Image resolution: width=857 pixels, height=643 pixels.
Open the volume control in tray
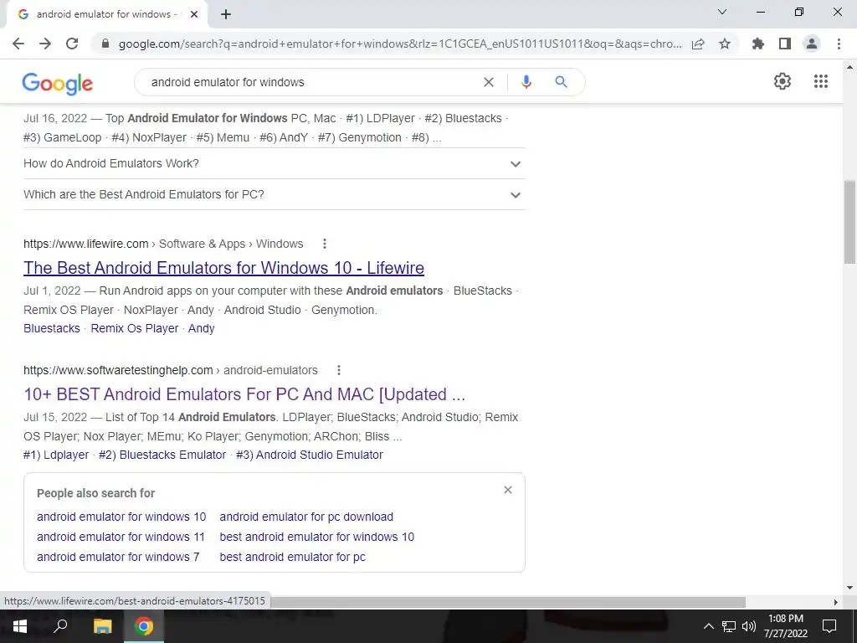[749, 626]
